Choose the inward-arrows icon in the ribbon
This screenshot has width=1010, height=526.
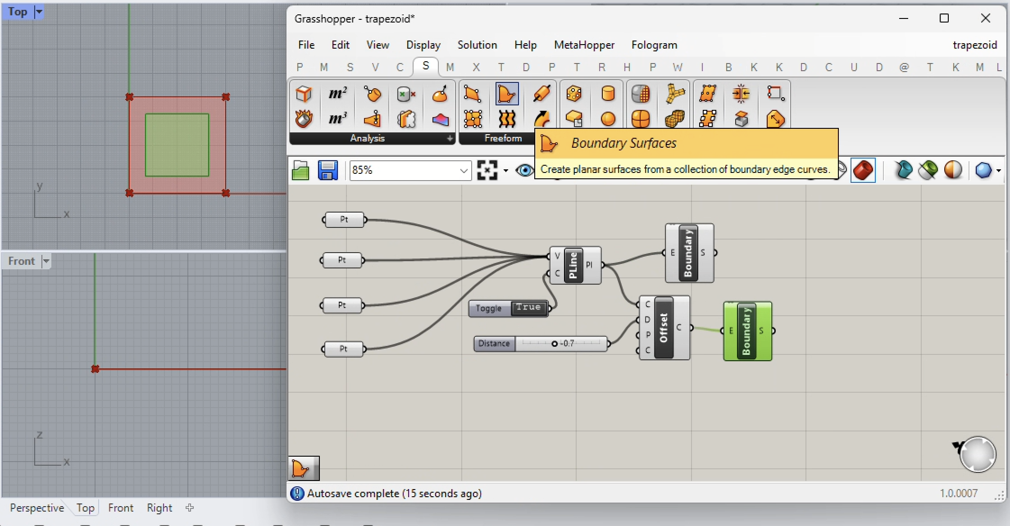(x=741, y=94)
